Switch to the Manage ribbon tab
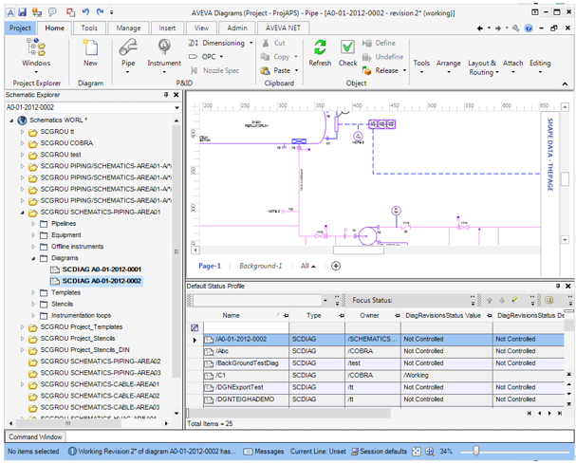This screenshot has height=464, width=576. pos(128,28)
